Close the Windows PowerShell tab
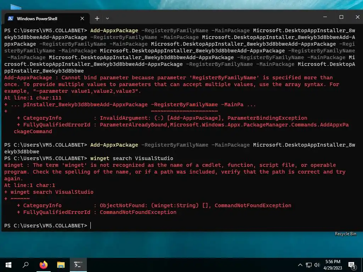 pyautogui.click(x=82, y=18)
